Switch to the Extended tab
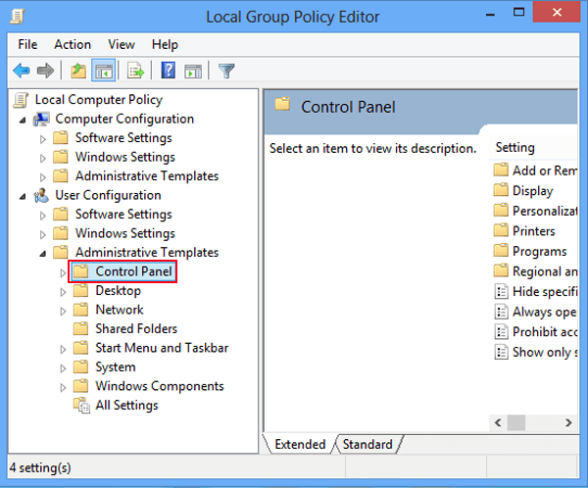This screenshot has height=488, width=588. pos(300,444)
